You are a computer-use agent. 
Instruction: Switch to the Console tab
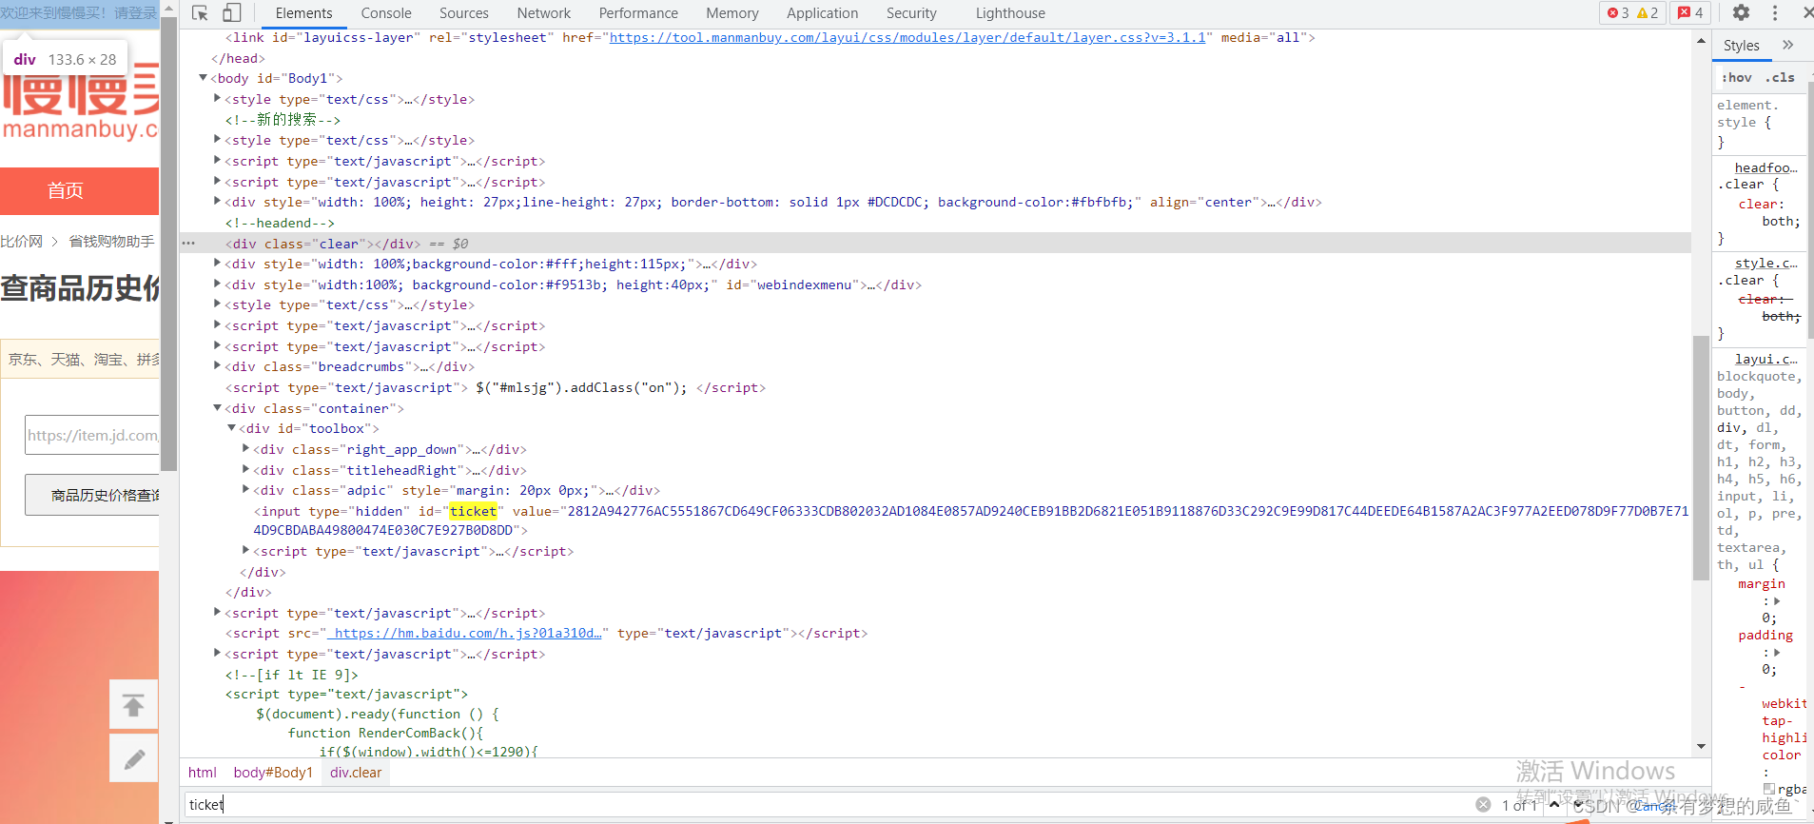coord(386,13)
